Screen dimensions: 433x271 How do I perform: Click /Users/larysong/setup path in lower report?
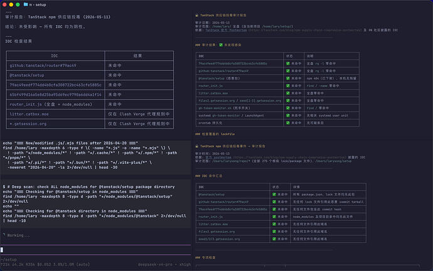click(333, 161)
